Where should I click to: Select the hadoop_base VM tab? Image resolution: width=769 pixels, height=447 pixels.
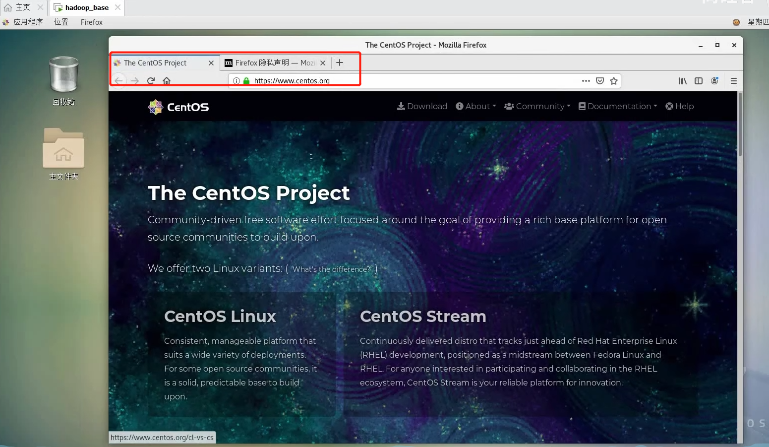(87, 7)
